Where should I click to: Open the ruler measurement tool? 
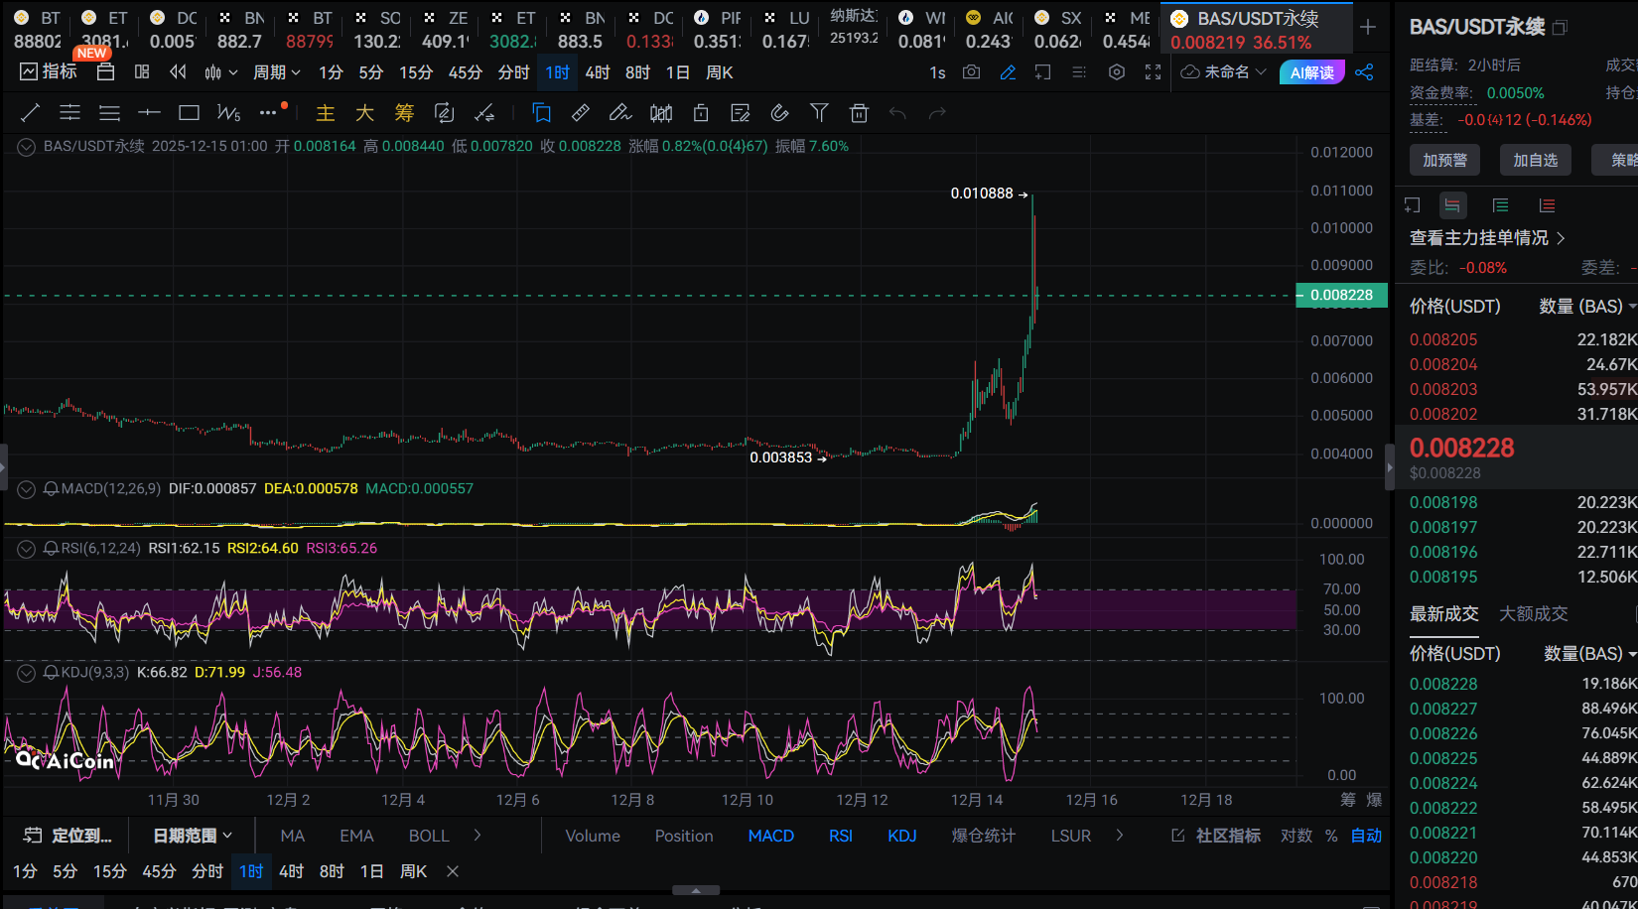pos(581,113)
